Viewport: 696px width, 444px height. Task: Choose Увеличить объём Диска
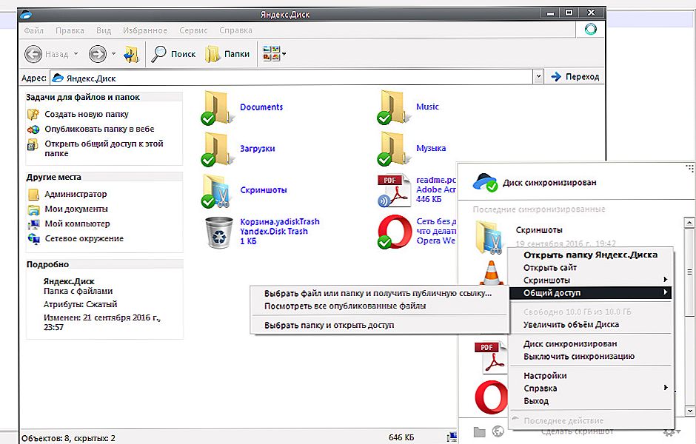coord(590,325)
